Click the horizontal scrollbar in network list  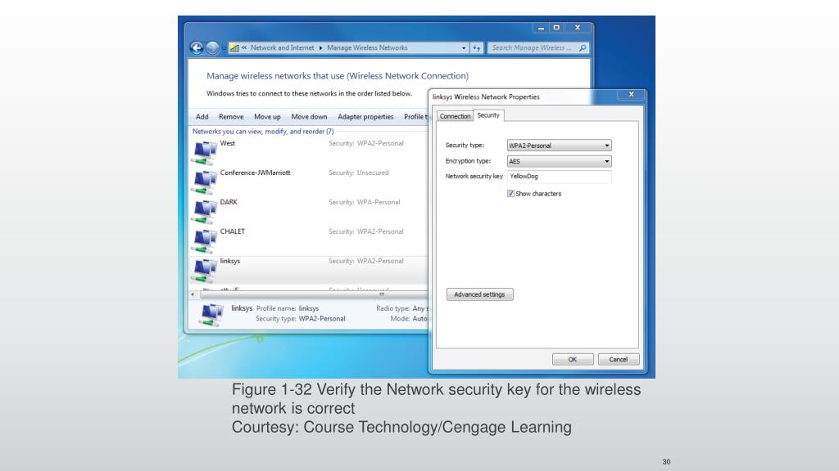pos(313,294)
